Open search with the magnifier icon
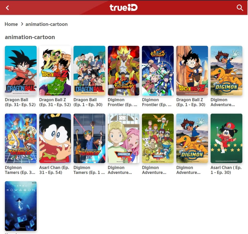This screenshot has height=234, width=248. coord(240,8)
